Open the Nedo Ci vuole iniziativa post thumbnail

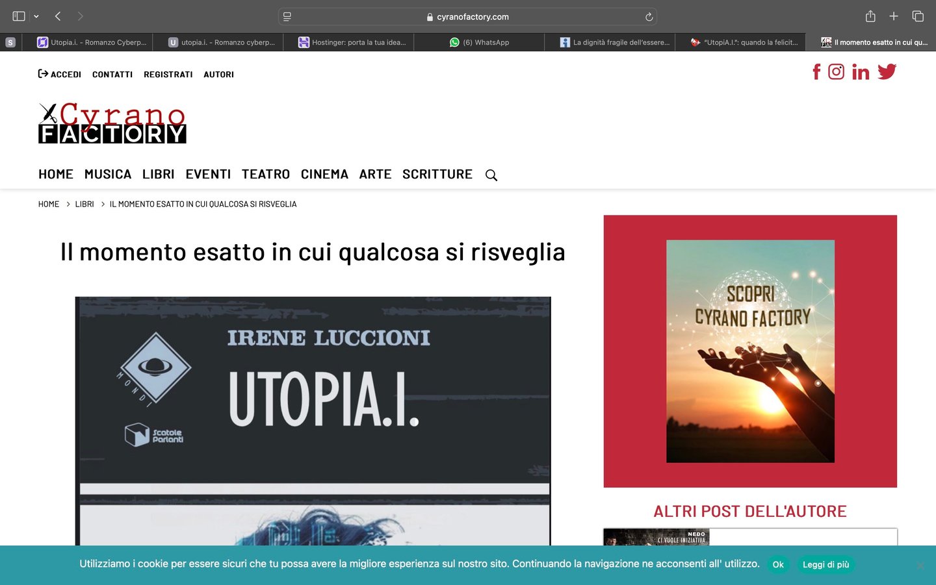[656, 537]
